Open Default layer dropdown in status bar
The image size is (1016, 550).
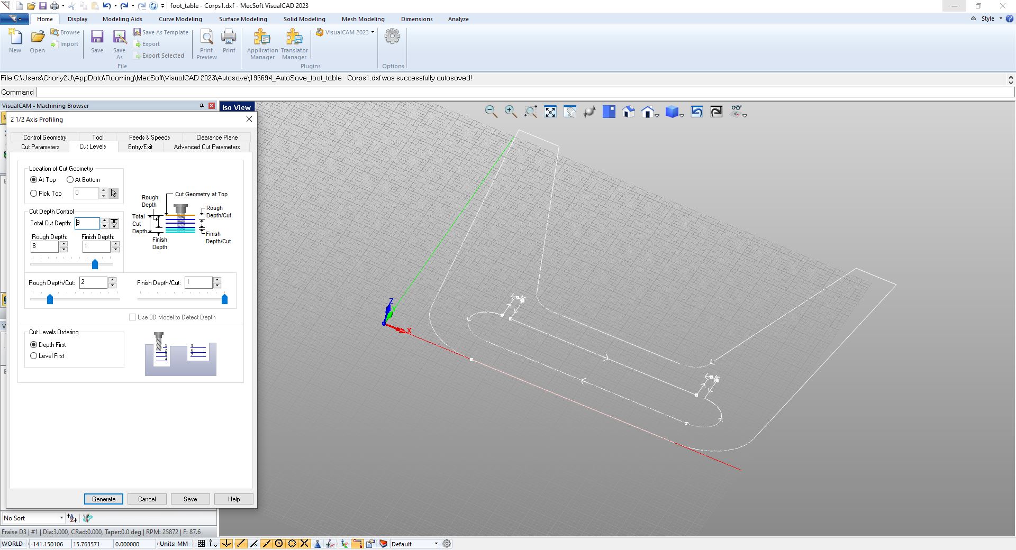click(436, 544)
